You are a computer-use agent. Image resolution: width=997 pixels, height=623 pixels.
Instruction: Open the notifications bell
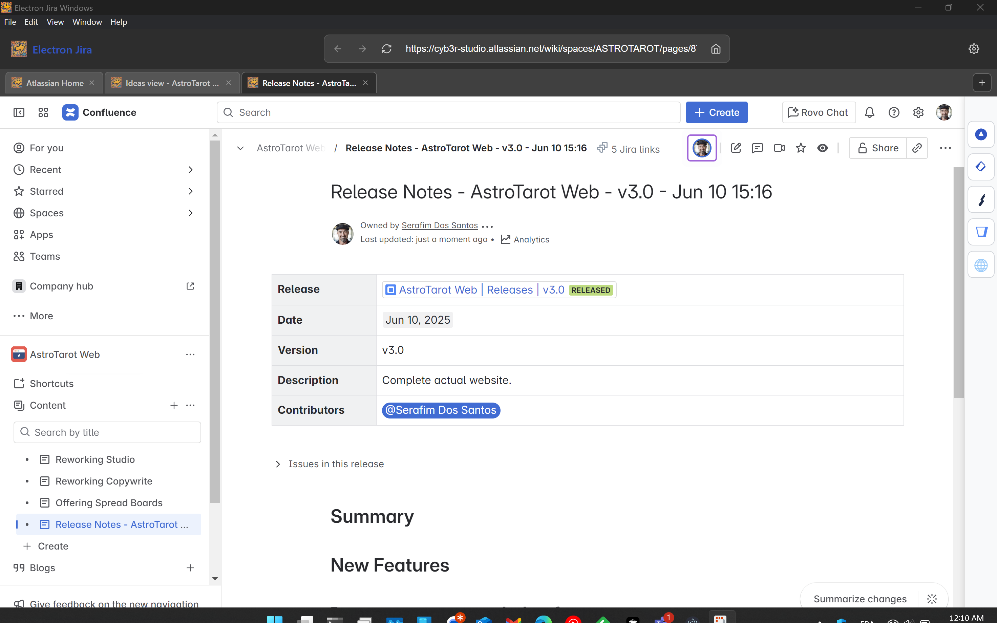[x=869, y=112]
